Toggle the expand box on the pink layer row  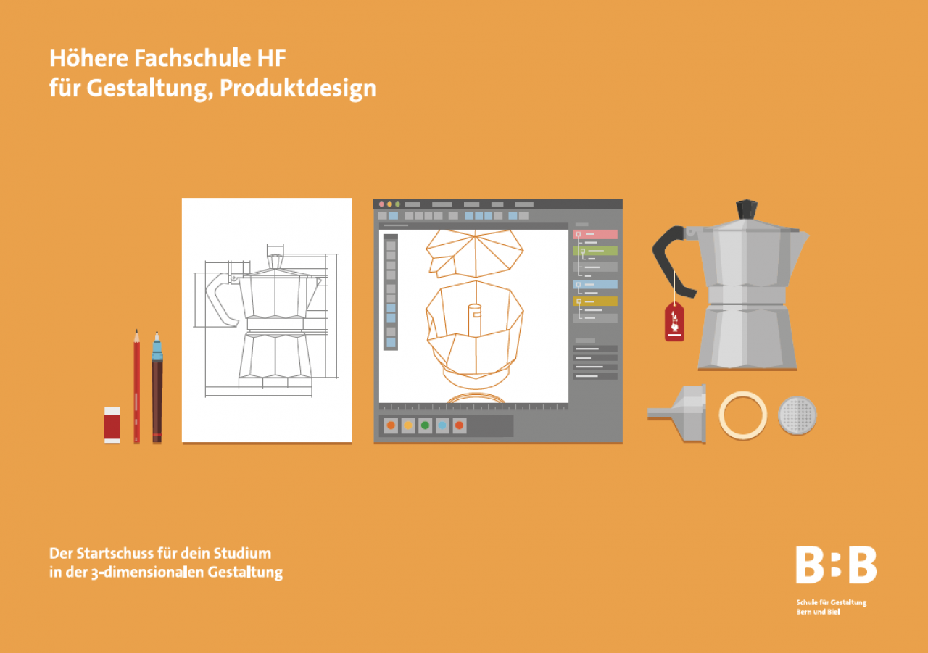pyautogui.click(x=578, y=235)
